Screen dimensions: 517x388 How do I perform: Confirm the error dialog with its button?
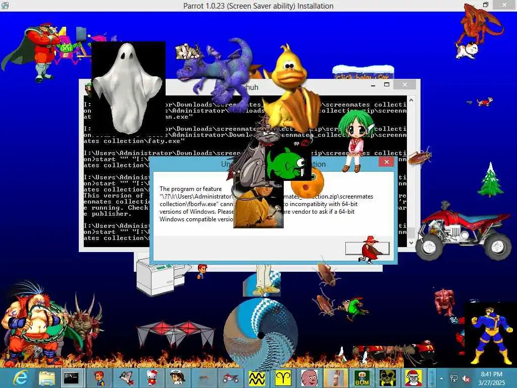368,249
